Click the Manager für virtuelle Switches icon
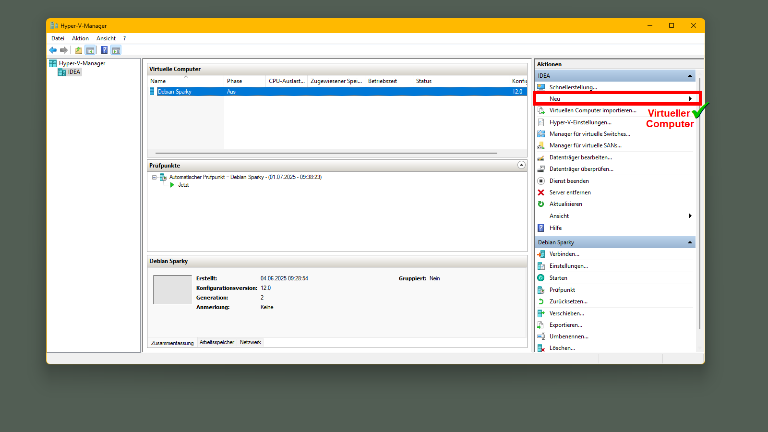 (541, 134)
